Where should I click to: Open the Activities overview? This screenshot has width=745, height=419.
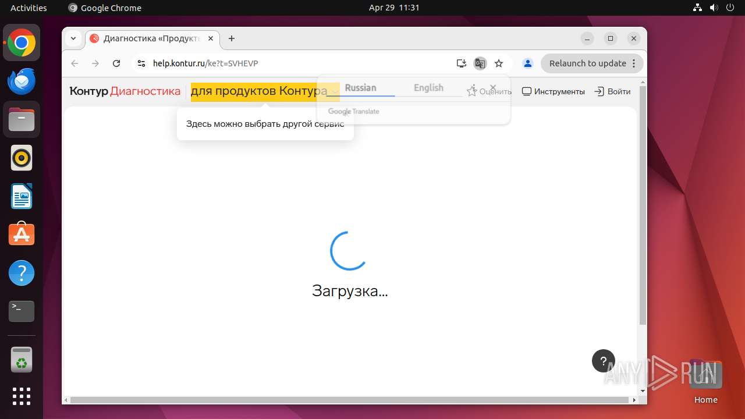[29, 8]
